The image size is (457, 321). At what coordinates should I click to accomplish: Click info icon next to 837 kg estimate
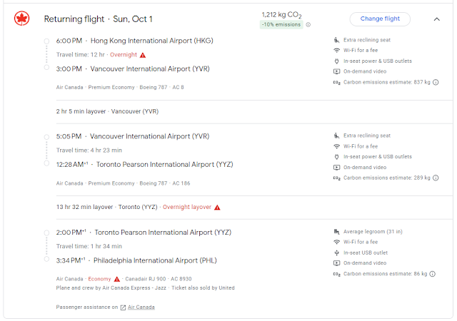click(x=435, y=82)
